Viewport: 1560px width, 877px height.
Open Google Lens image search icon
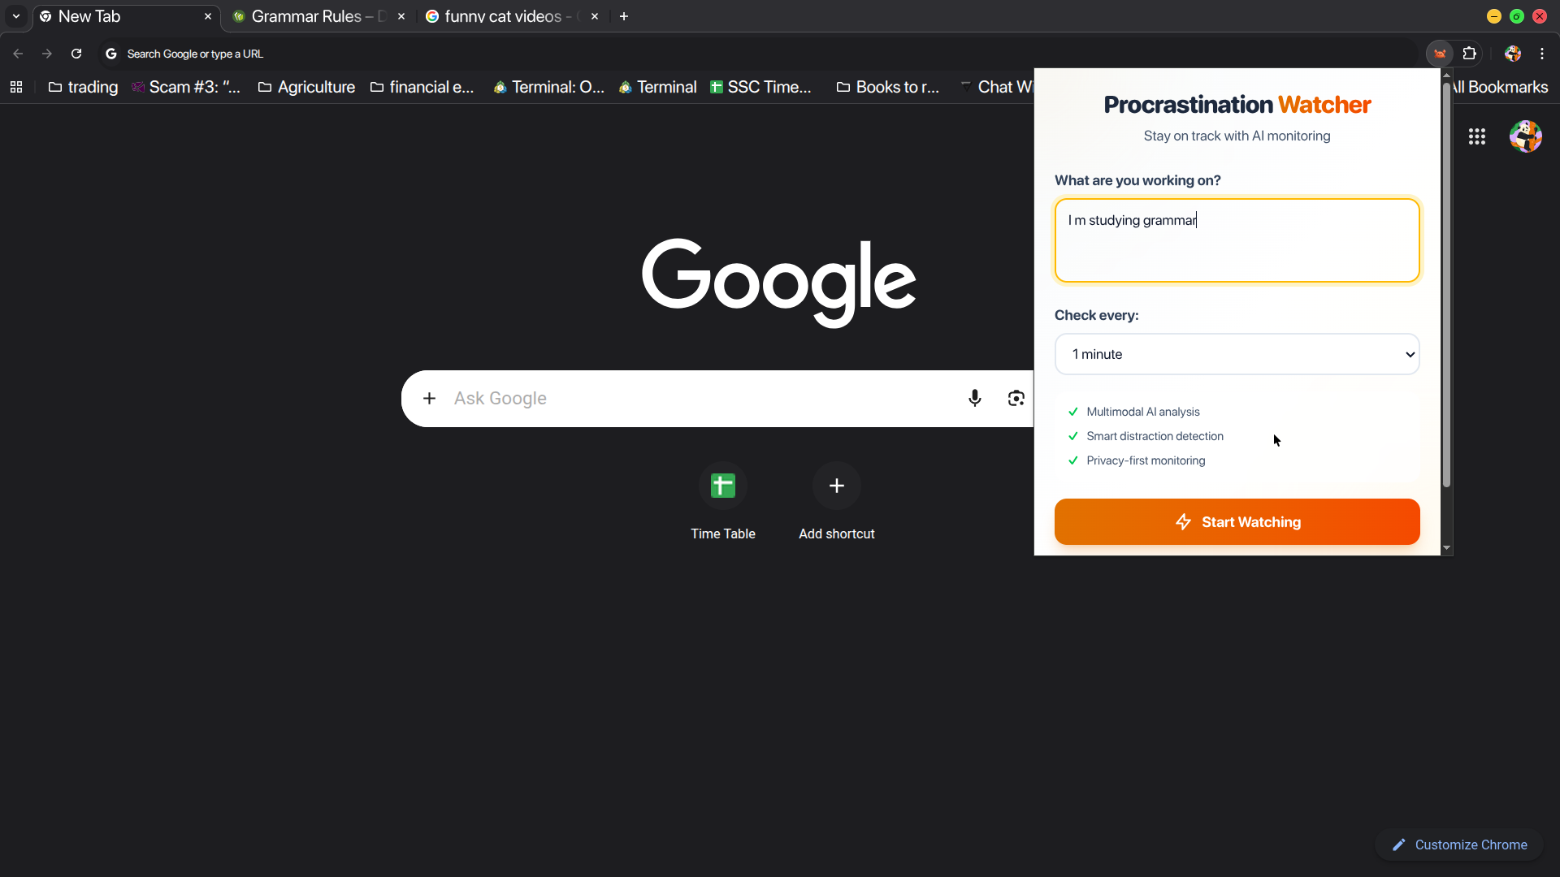point(1016,398)
